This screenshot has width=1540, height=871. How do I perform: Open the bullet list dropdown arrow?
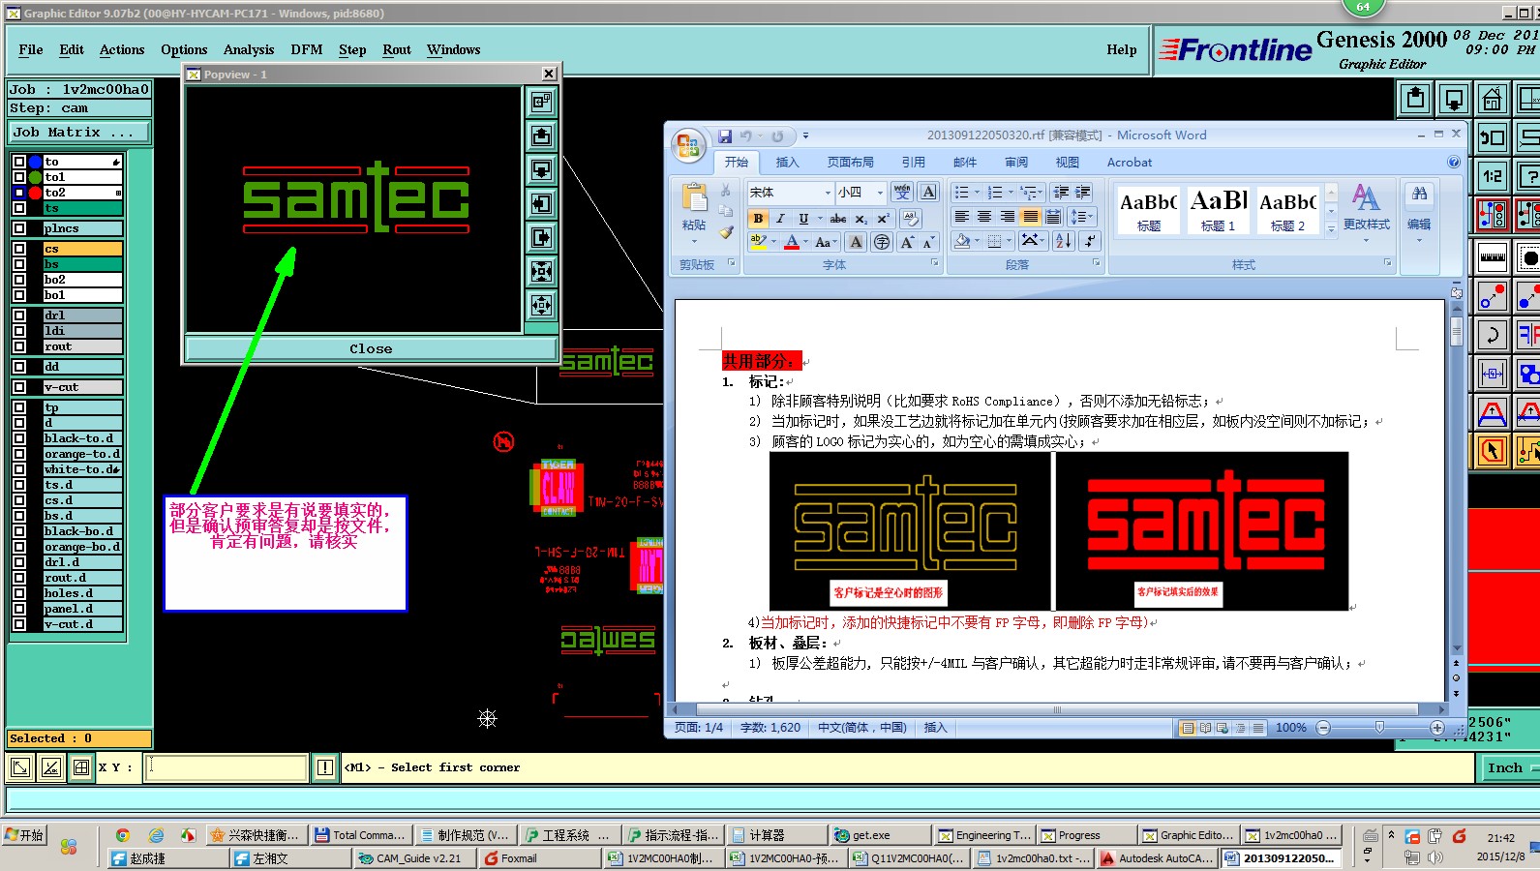977,193
